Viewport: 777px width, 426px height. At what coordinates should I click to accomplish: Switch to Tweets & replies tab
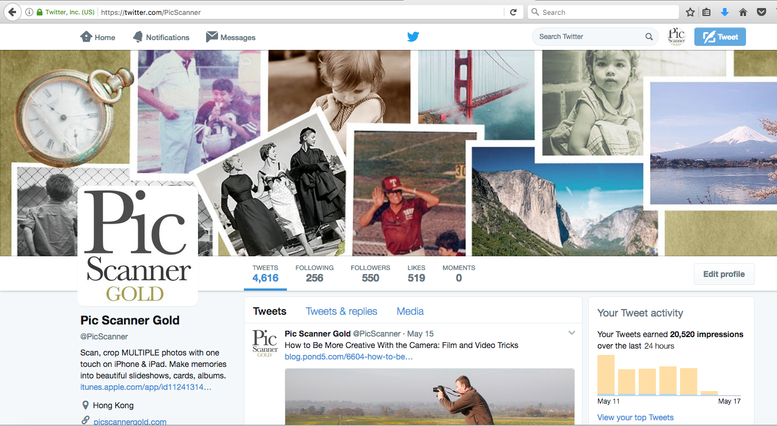click(x=341, y=311)
